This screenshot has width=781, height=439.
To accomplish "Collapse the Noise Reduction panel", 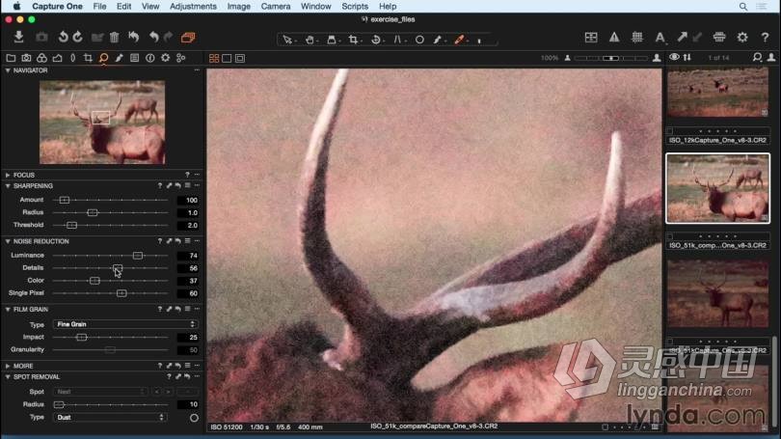I will point(8,241).
